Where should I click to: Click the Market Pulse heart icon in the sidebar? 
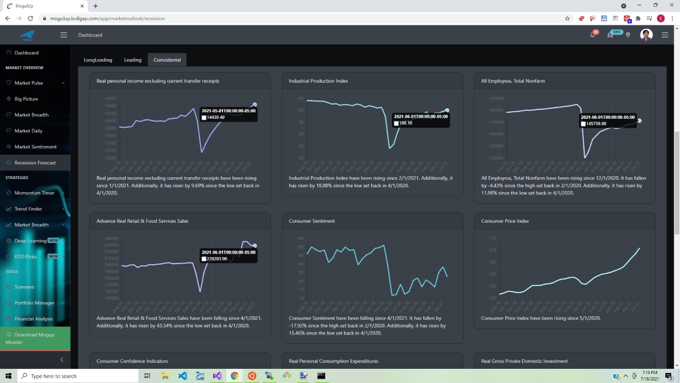point(9,83)
